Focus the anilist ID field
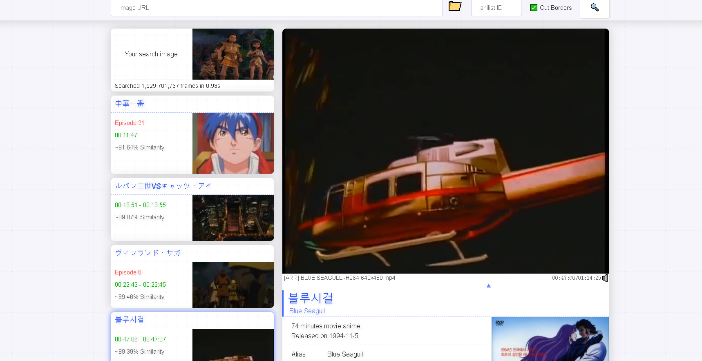Screen dimensions: 702x361 (496, 8)
